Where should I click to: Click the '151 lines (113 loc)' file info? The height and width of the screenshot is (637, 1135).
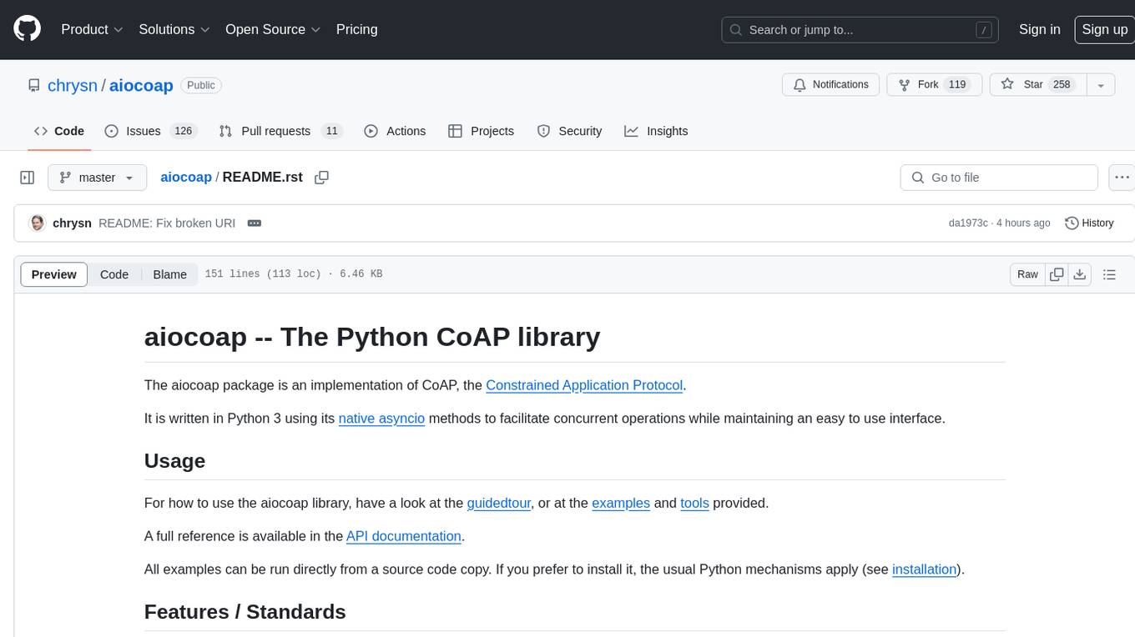263,274
